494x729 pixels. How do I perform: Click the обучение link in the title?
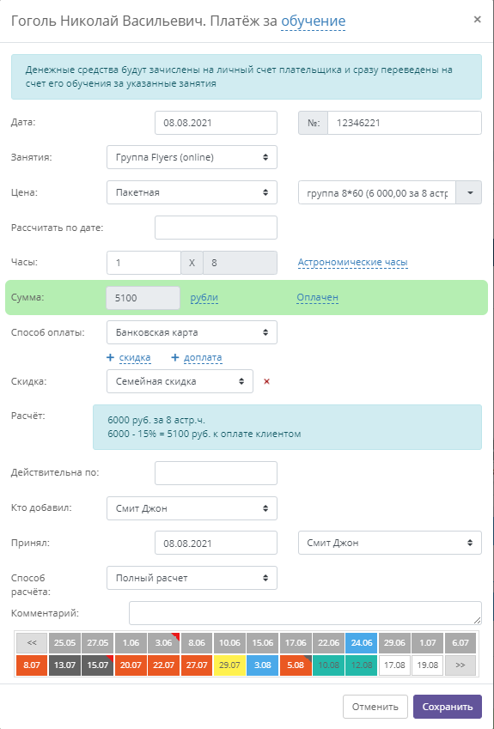[313, 21]
